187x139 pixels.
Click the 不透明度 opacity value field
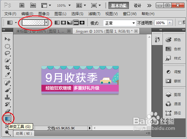161,23
